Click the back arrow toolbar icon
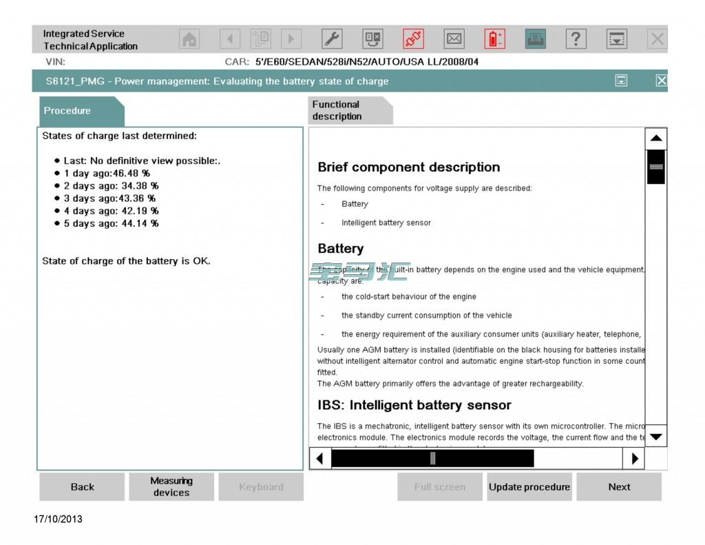This screenshot has height=545, width=705. point(230,39)
